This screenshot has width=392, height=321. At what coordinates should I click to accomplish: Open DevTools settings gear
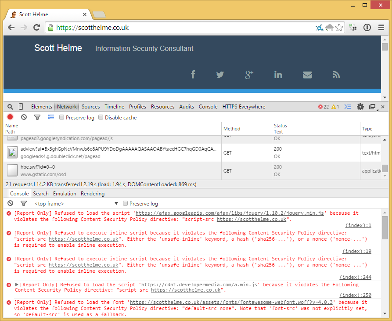(x=360, y=107)
